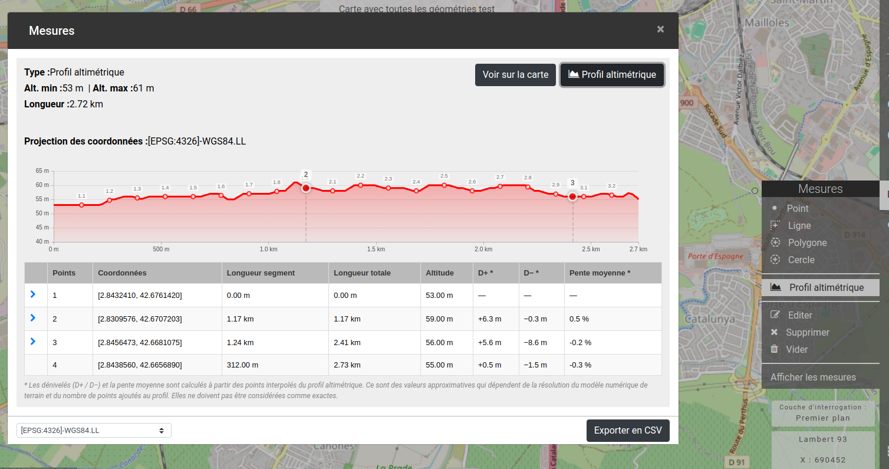Select the Point measure tool icon

pyautogui.click(x=775, y=208)
